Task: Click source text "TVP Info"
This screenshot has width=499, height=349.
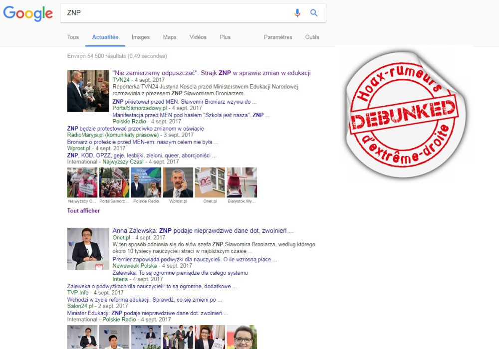Action: [78, 293]
